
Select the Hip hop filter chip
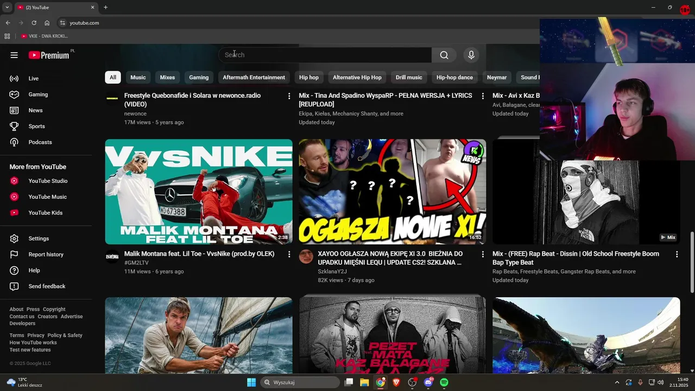click(x=309, y=78)
